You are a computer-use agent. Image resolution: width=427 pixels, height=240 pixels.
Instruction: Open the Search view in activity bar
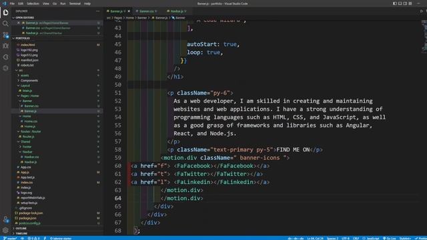5,24
